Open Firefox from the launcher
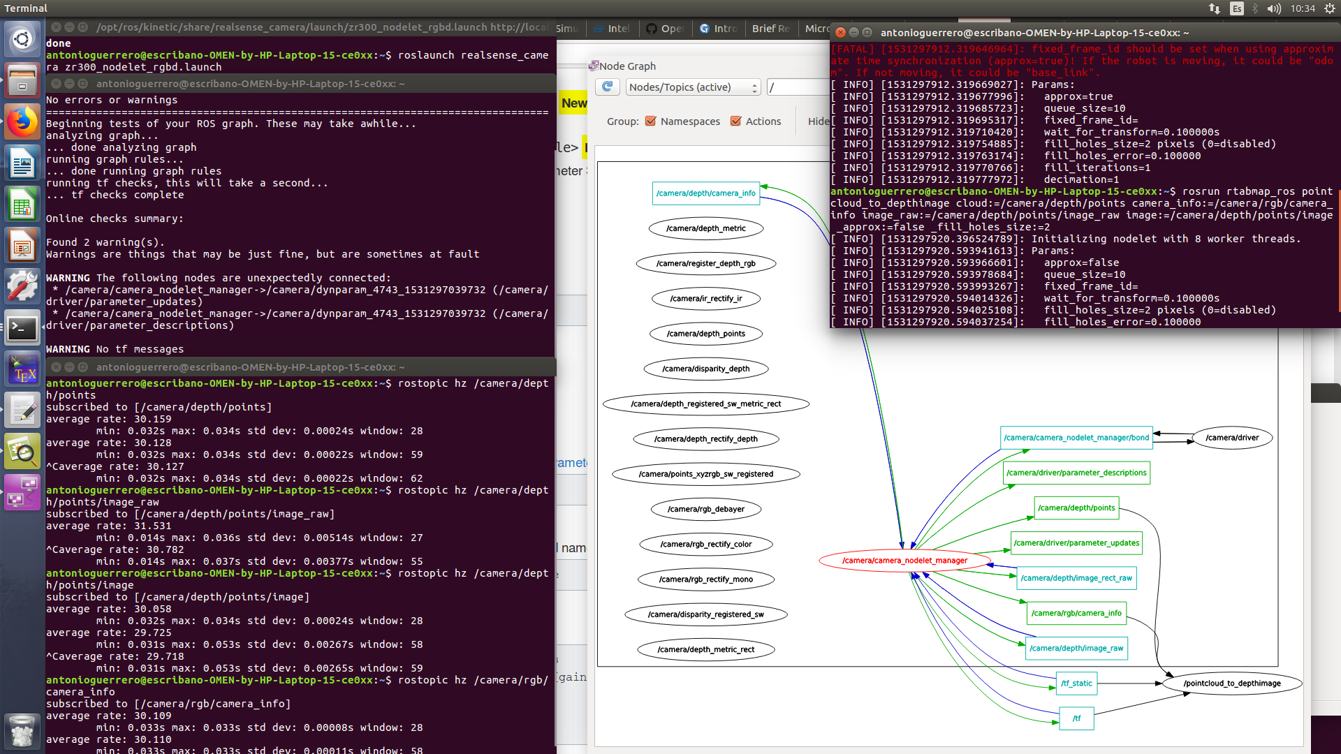Image resolution: width=1341 pixels, height=754 pixels. (x=22, y=121)
